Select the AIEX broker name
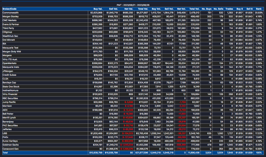 click(x=5, y=110)
